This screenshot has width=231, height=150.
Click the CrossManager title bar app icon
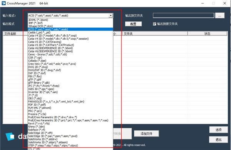pyautogui.click(x=3, y=3)
